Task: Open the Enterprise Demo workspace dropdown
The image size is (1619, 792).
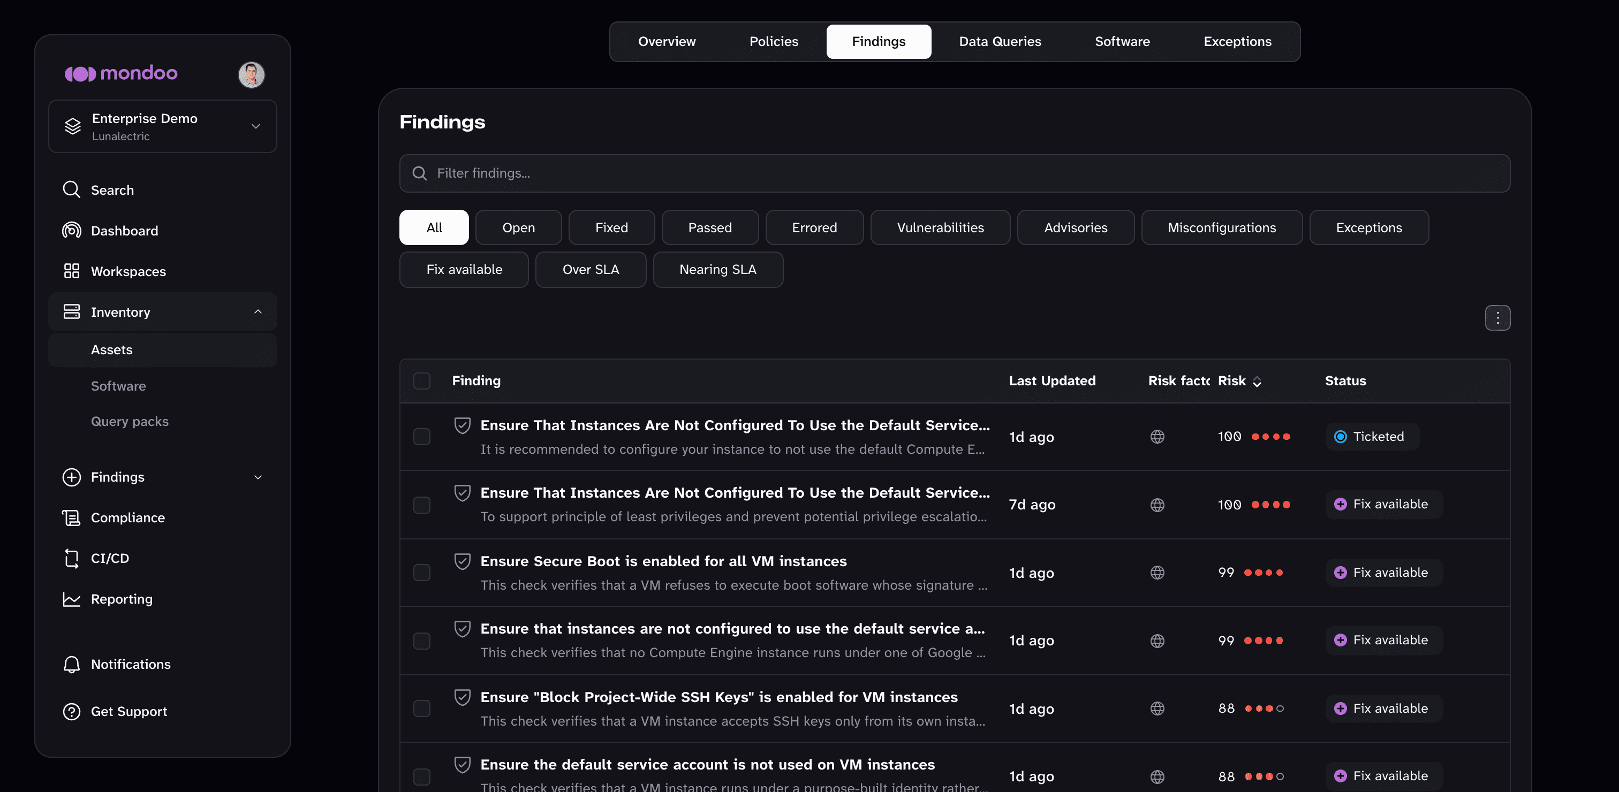Action: pyautogui.click(x=163, y=126)
